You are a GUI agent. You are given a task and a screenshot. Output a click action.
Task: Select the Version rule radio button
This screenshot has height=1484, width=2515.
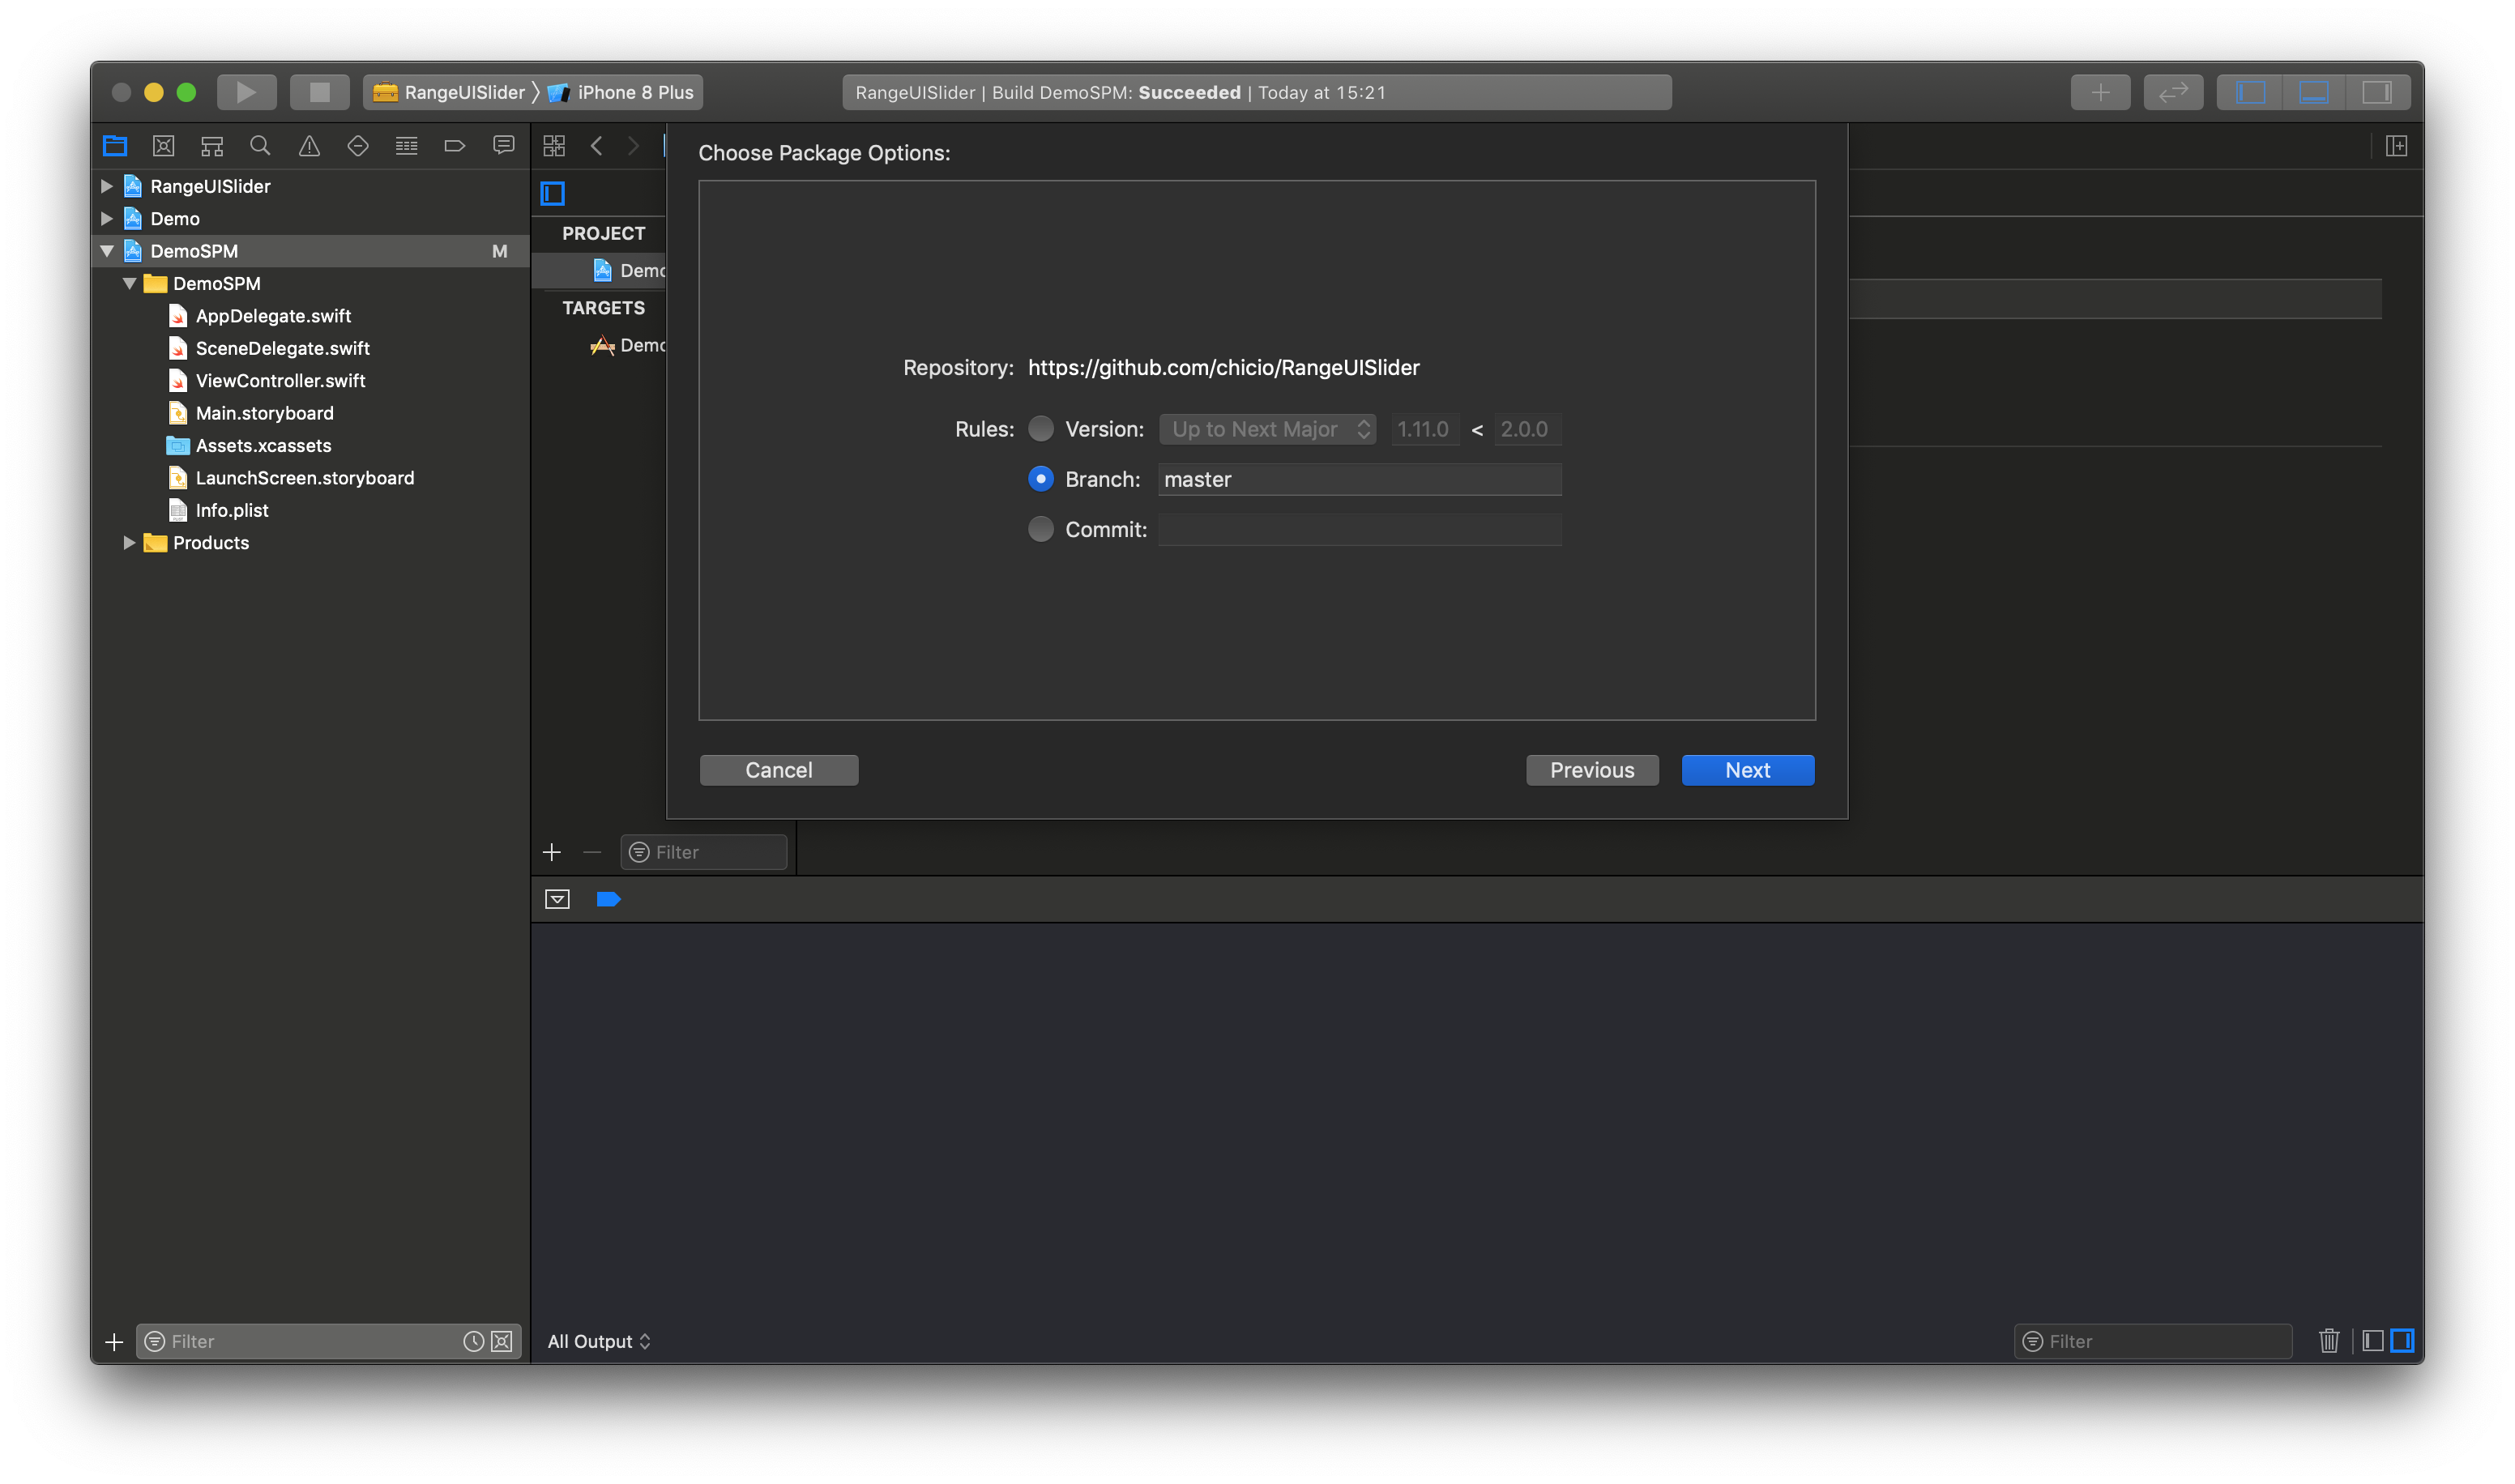[x=1041, y=429]
